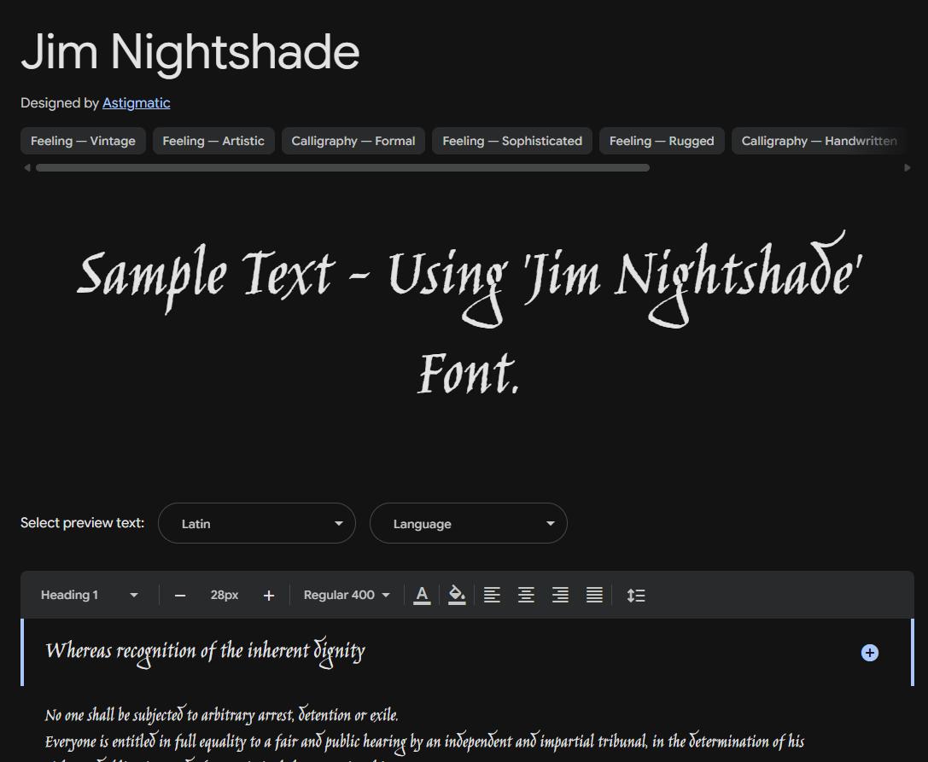The height and width of the screenshot is (762, 928).
Task: Click the 'Everyone is entitled in full equality' line
Action: click(x=424, y=742)
